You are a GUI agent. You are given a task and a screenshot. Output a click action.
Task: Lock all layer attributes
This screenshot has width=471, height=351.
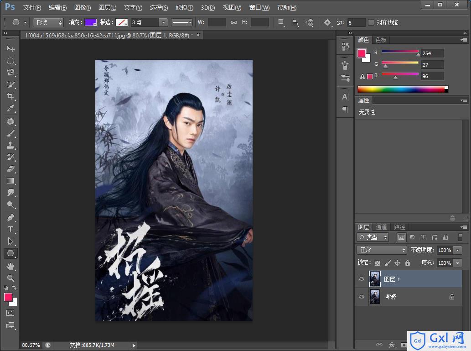click(408, 263)
